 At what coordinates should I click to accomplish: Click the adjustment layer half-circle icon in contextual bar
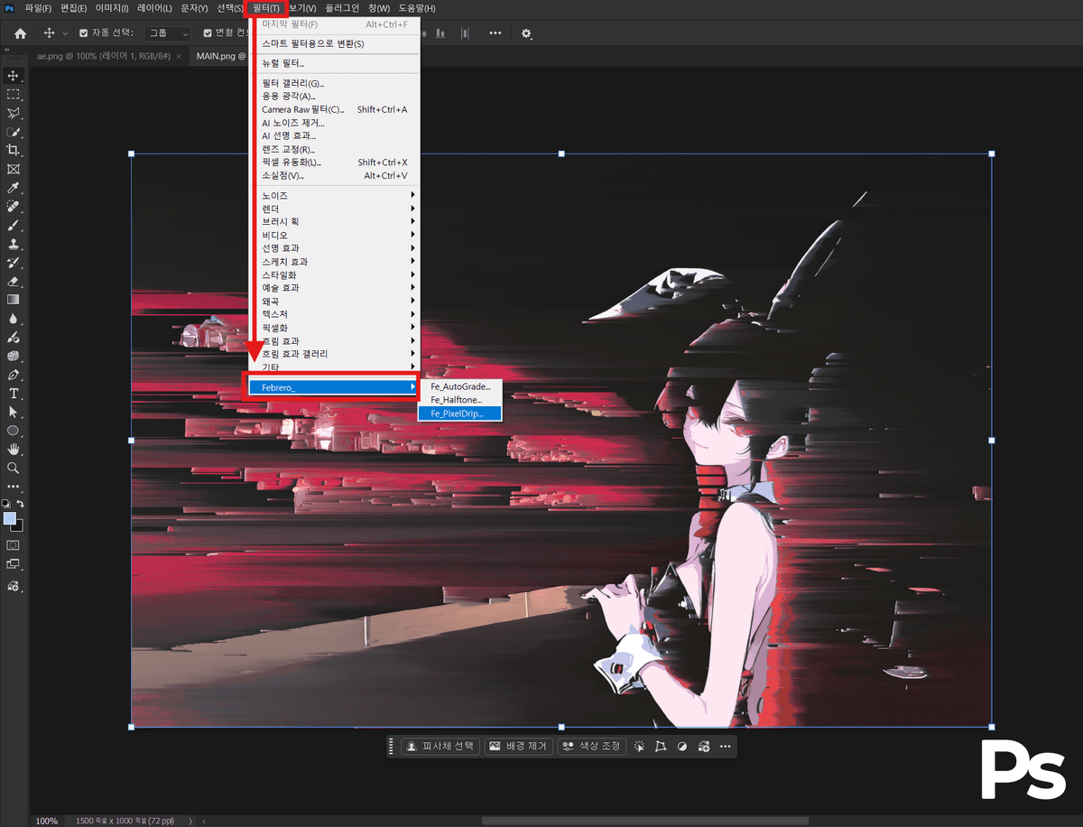pyautogui.click(x=682, y=747)
